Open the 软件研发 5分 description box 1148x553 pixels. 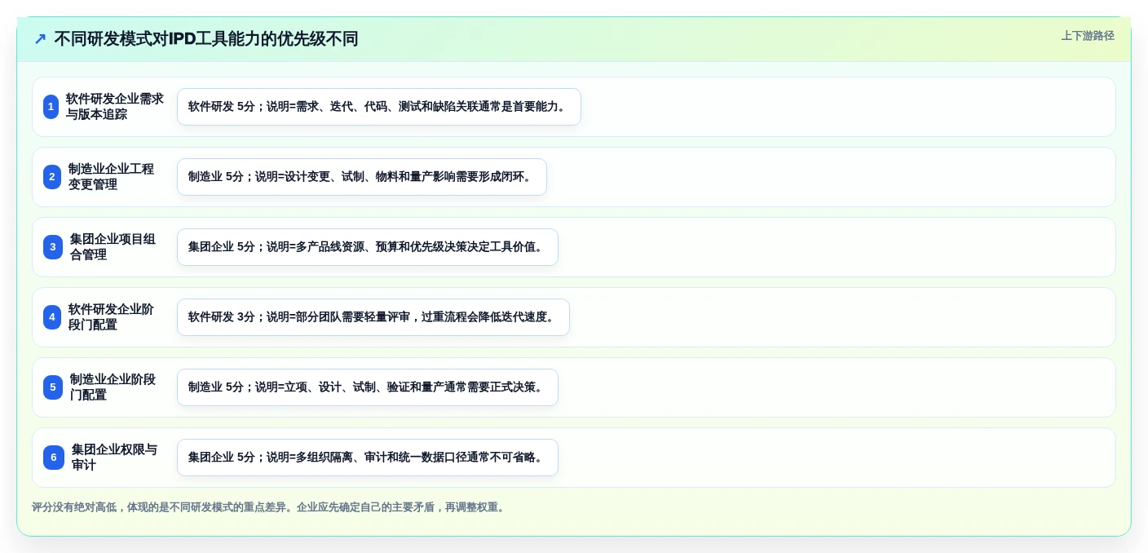(379, 107)
